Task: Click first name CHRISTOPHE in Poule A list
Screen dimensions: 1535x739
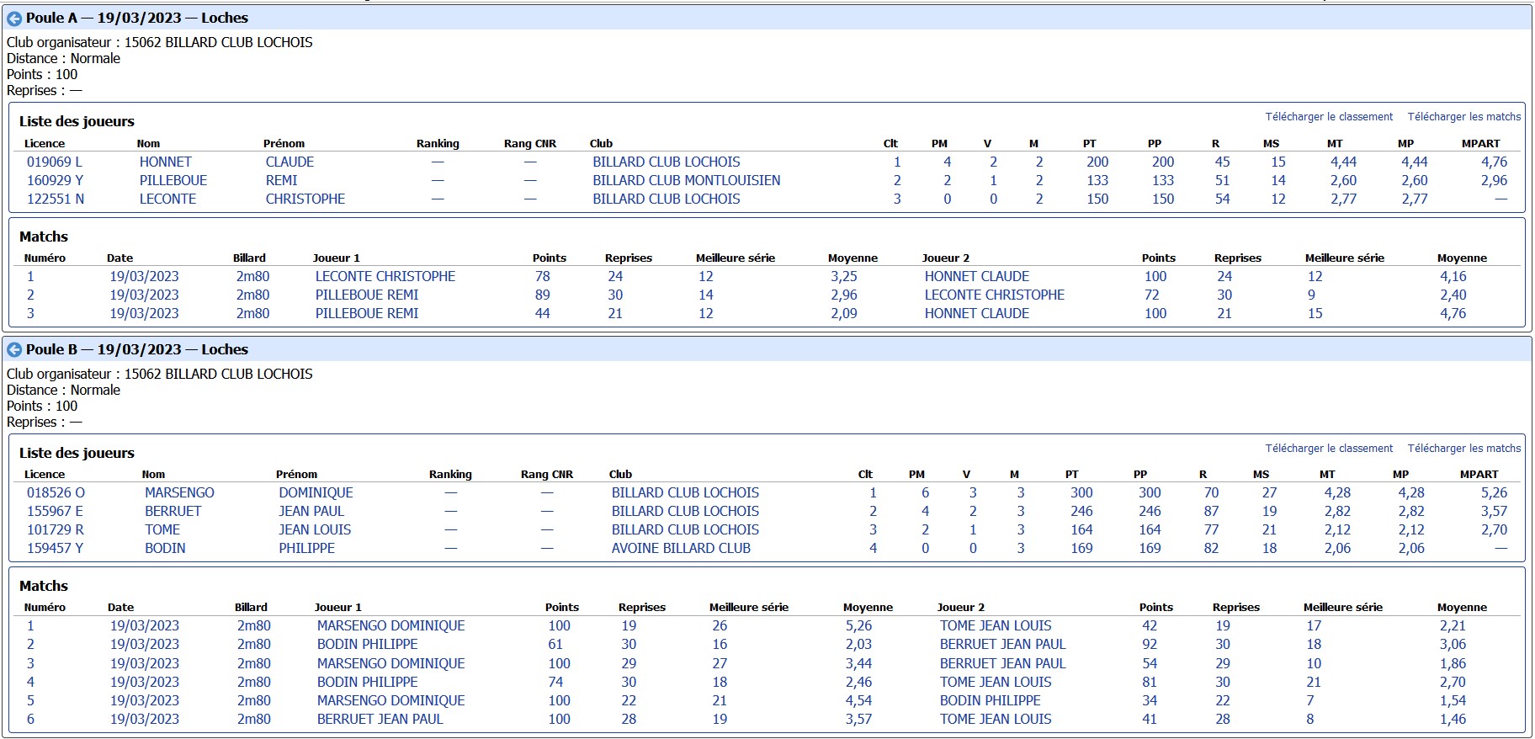Action: point(305,199)
